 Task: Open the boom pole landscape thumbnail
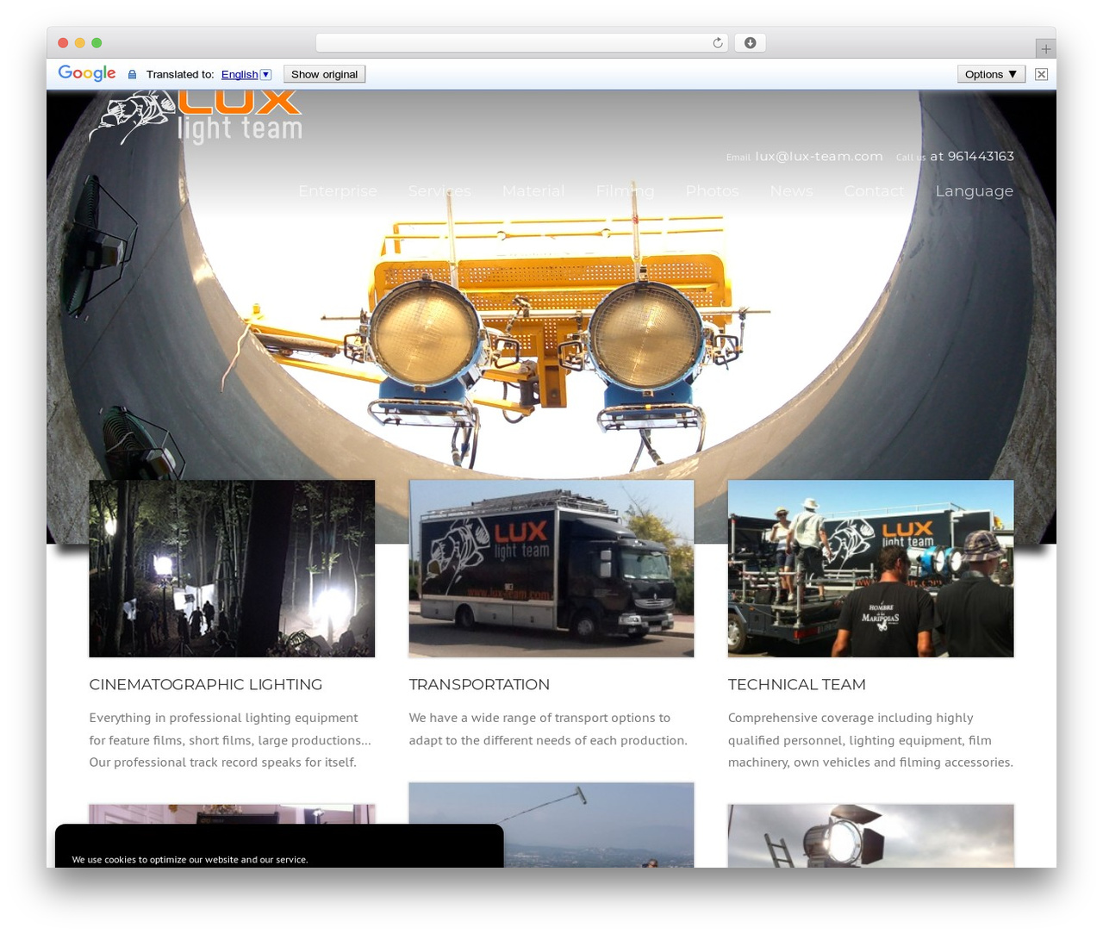pyautogui.click(x=551, y=825)
